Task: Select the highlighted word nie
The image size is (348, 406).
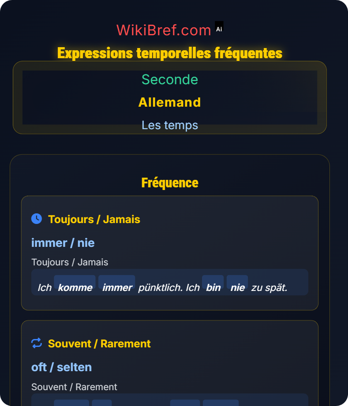Action: click(x=237, y=287)
